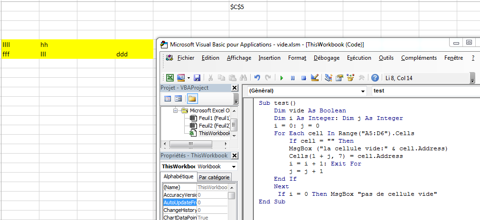This screenshot has width=480, height=220.
Task: Toggle Folders icon in Project panel
Action: pyautogui.click(x=192, y=99)
